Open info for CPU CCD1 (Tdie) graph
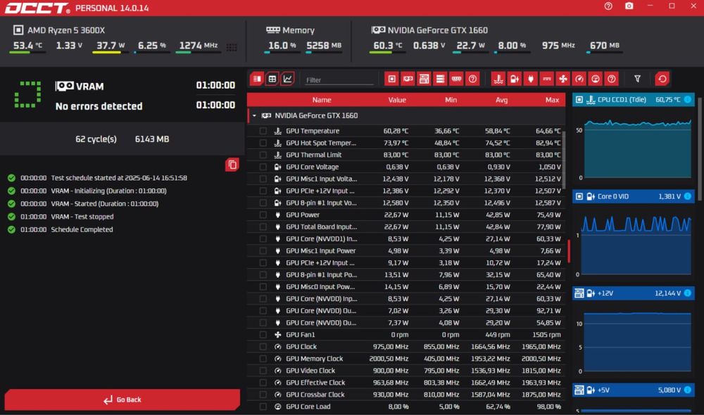This screenshot has width=704, height=415. click(687, 100)
